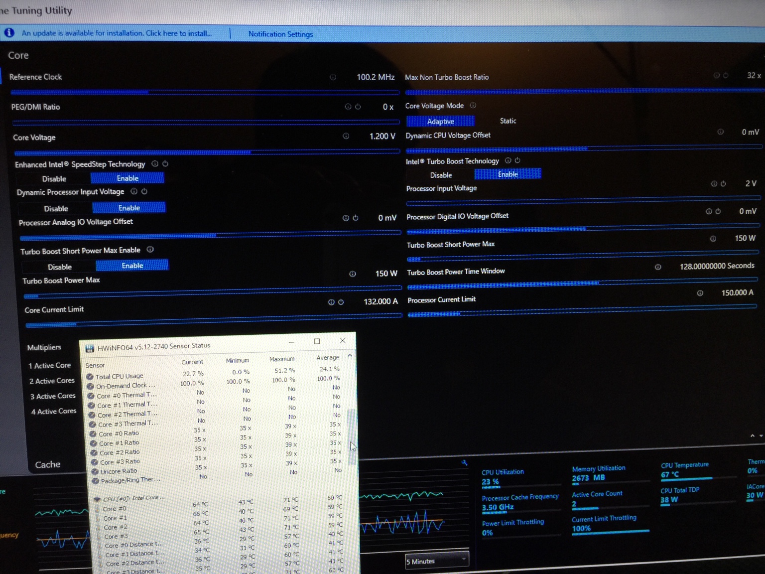The height and width of the screenshot is (574, 765).
Task: Select 4 Active Cores multiplier
Action: click(54, 411)
